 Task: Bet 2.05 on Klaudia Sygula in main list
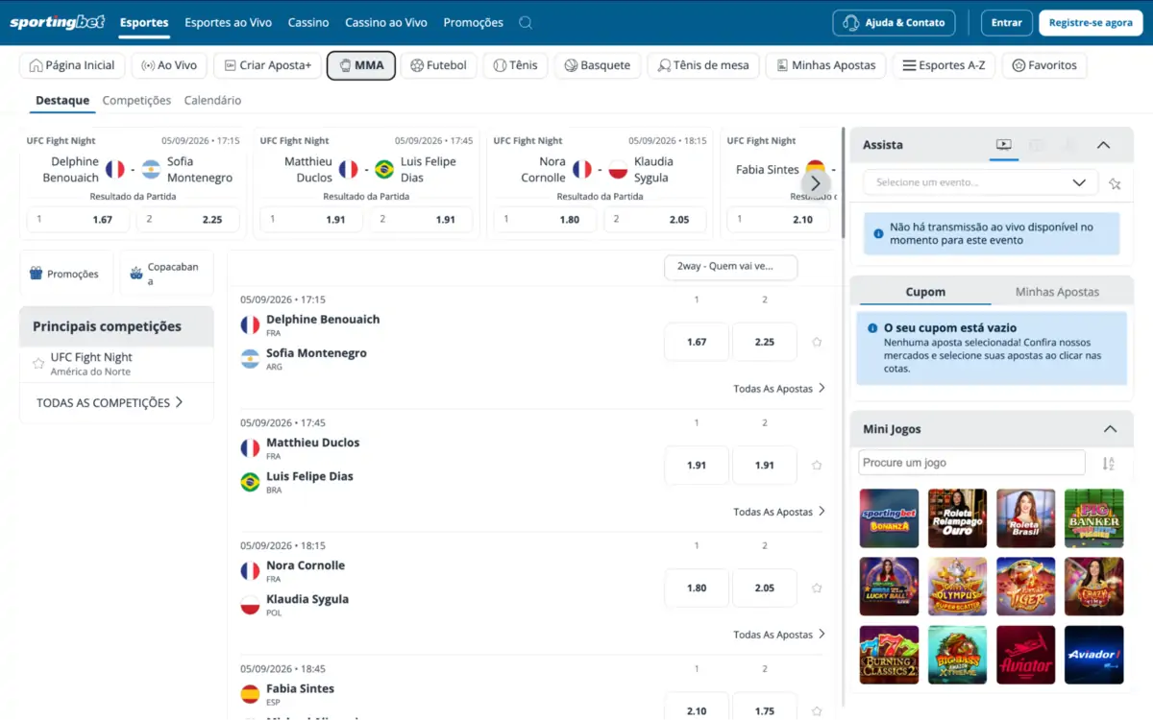765,588
